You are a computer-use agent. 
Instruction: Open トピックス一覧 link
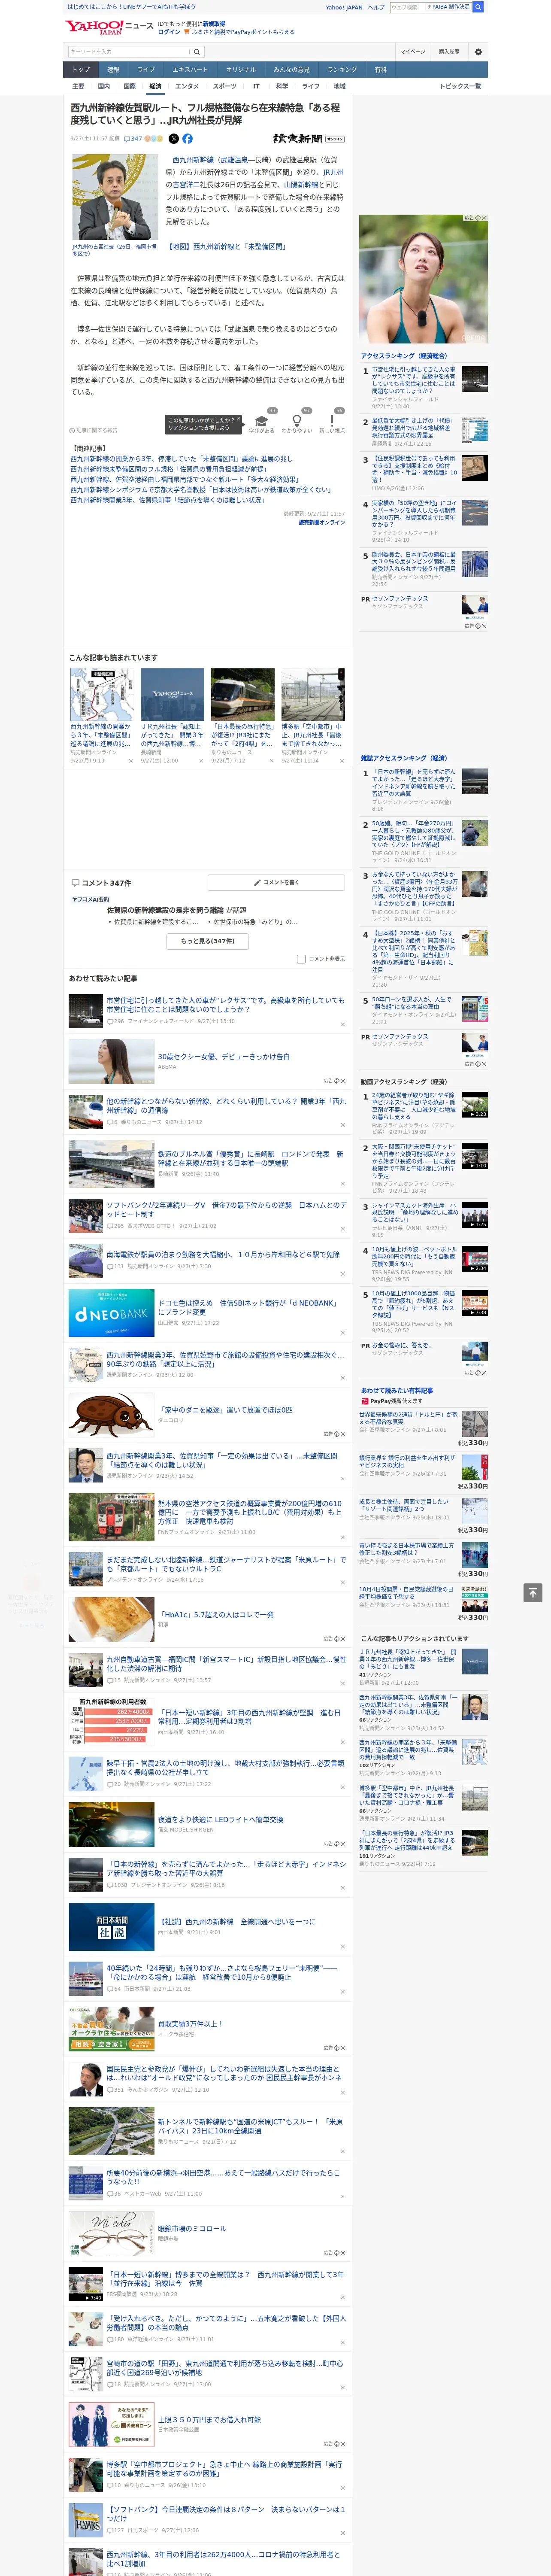(x=460, y=86)
